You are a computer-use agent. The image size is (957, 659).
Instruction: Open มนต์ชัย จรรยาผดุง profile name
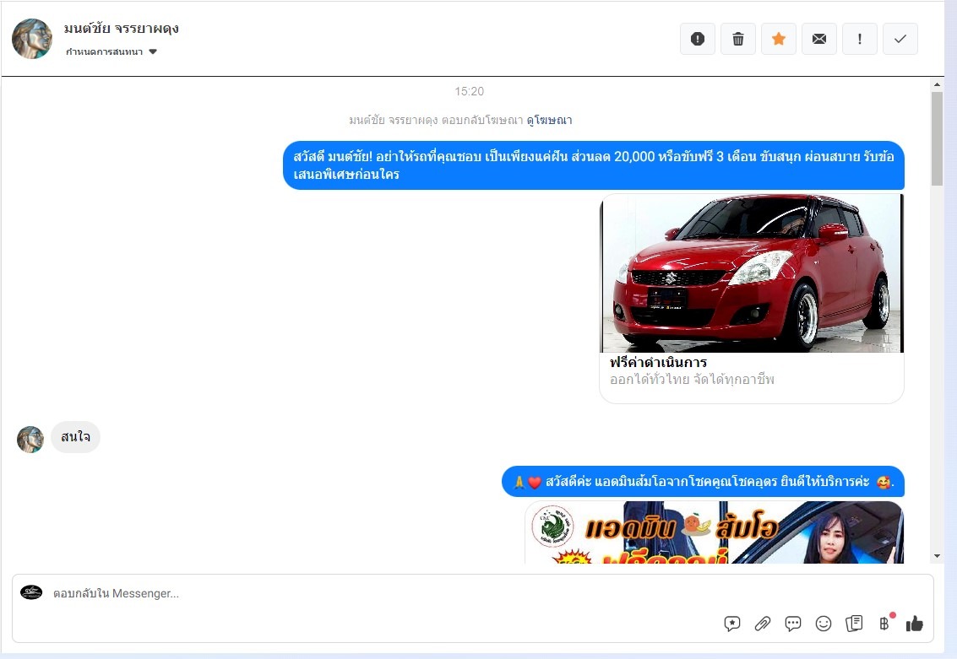coord(122,29)
